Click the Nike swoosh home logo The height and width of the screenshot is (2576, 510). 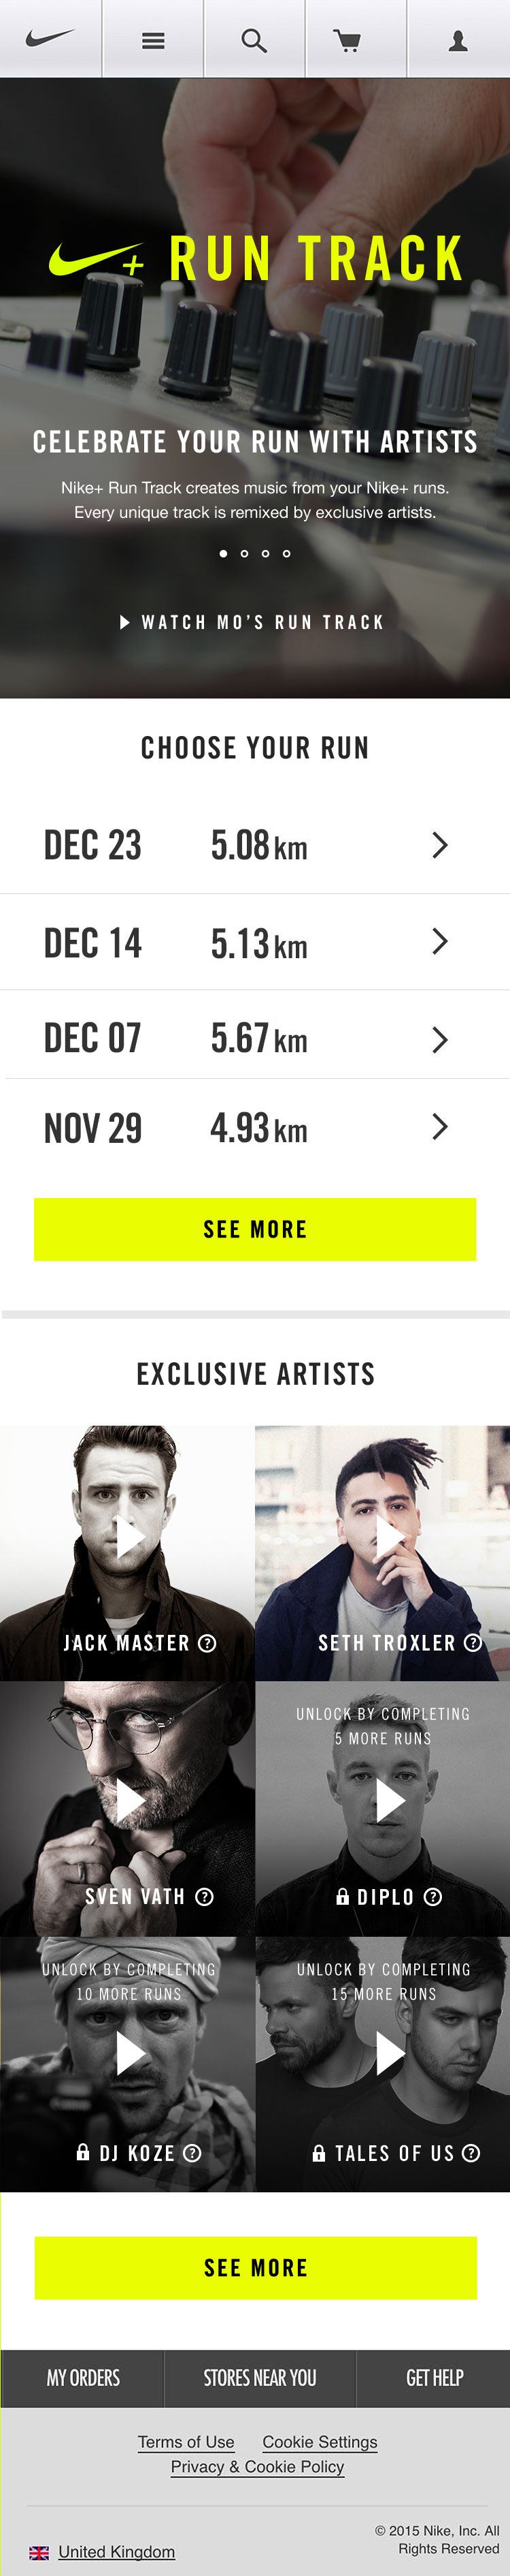pos(50,39)
